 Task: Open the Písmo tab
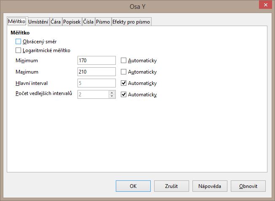[103, 21]
